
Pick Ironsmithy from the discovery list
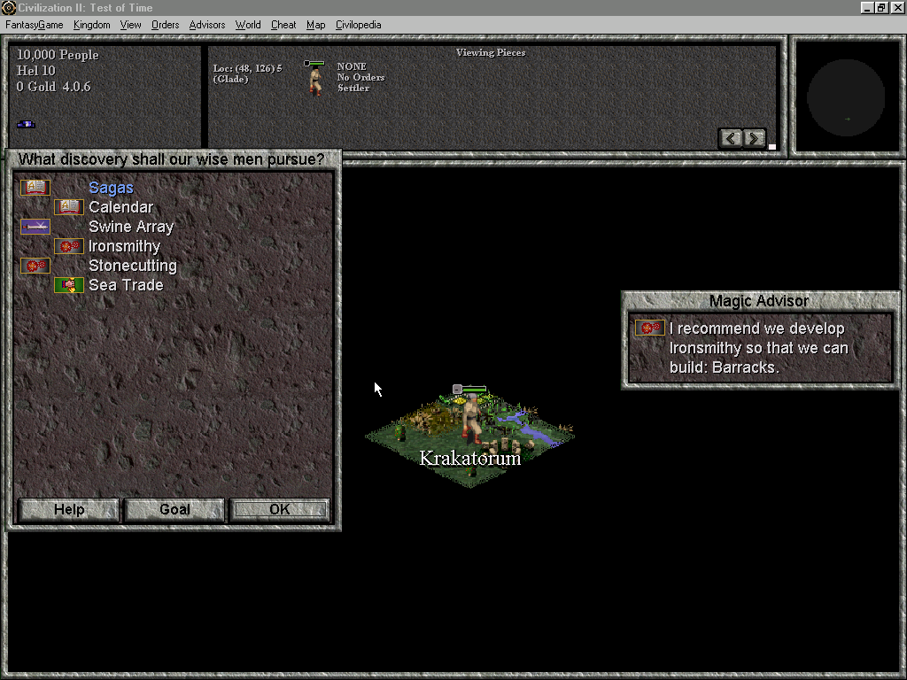[x=124, y=246]
